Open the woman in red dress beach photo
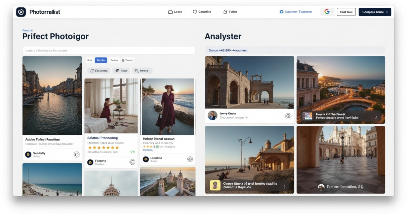This screenshot has width=407, height=214. [x=168, y=107]
